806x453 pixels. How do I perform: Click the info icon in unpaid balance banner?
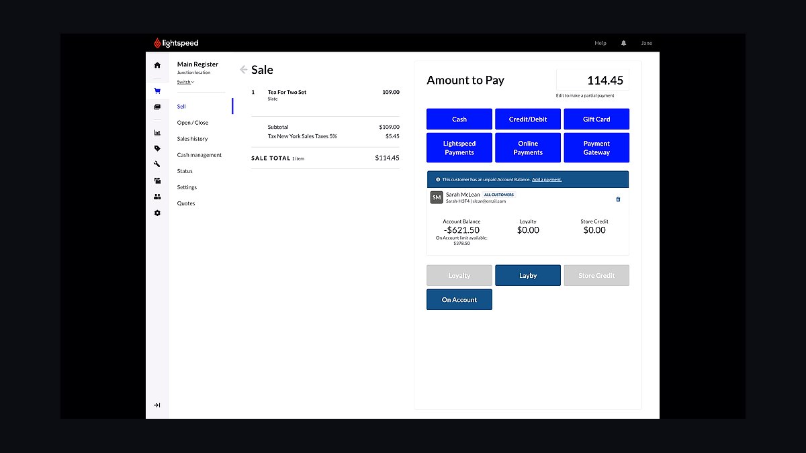438,180
